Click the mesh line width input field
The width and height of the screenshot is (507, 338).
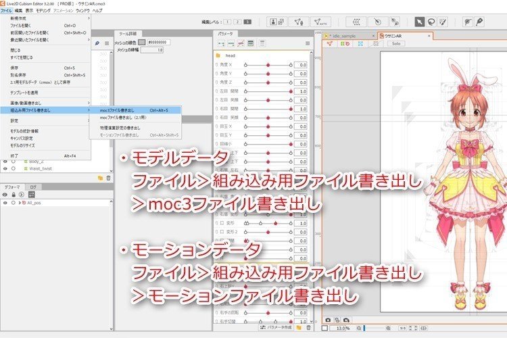tap(152, 50)
